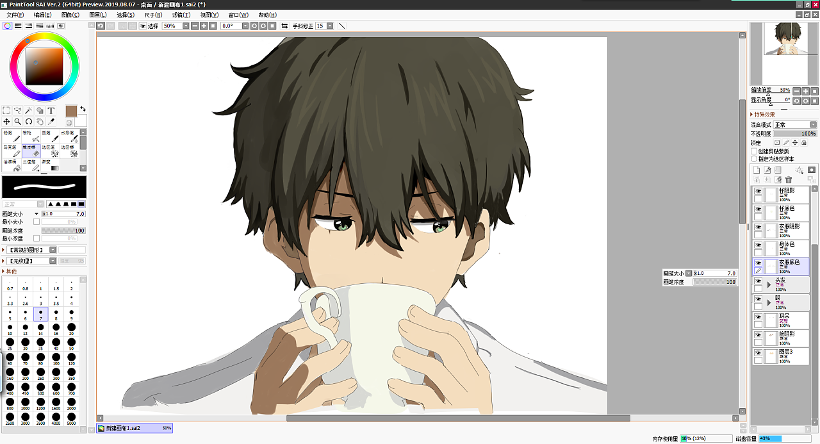Select the Zoom magnifier tool
The height and width of the screenshot is (444, 820).
[x=18, y=121]
